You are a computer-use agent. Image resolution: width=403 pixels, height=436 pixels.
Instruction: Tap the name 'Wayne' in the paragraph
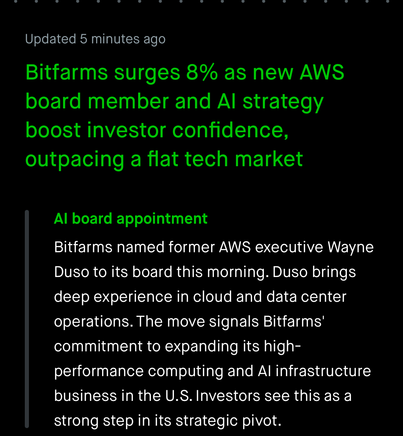click(x=351, y=247)
